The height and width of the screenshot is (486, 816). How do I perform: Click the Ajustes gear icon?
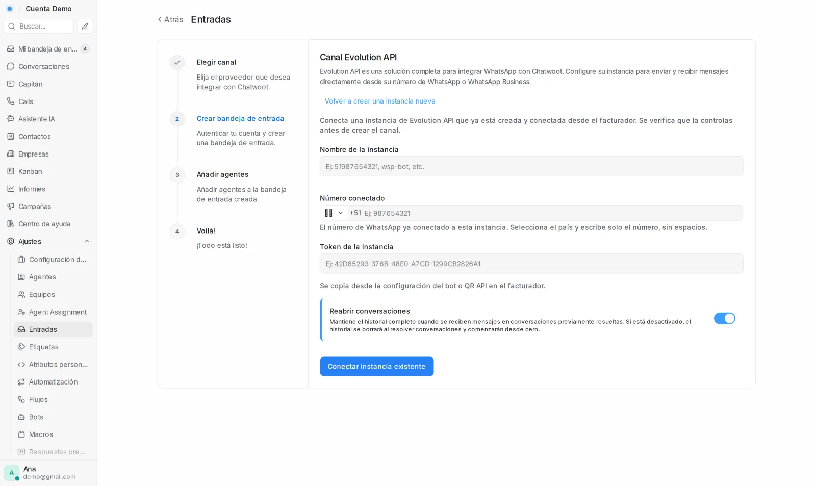click(11, 241)
